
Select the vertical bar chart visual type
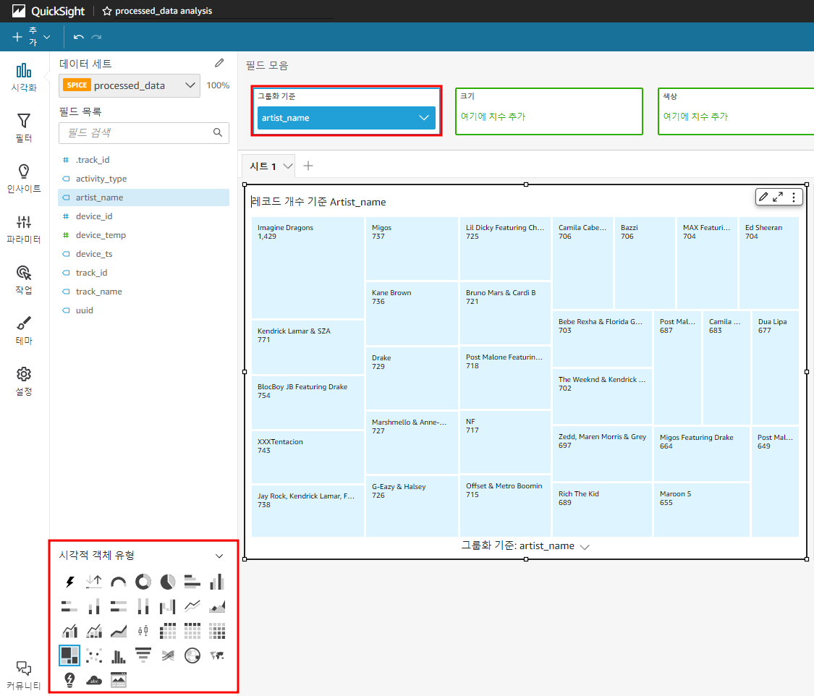[x=217, y=582]
